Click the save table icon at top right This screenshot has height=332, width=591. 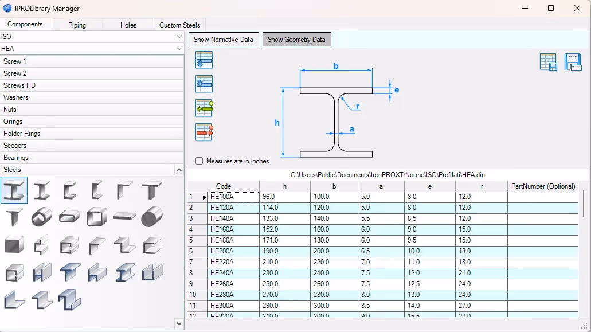point(549,62)
